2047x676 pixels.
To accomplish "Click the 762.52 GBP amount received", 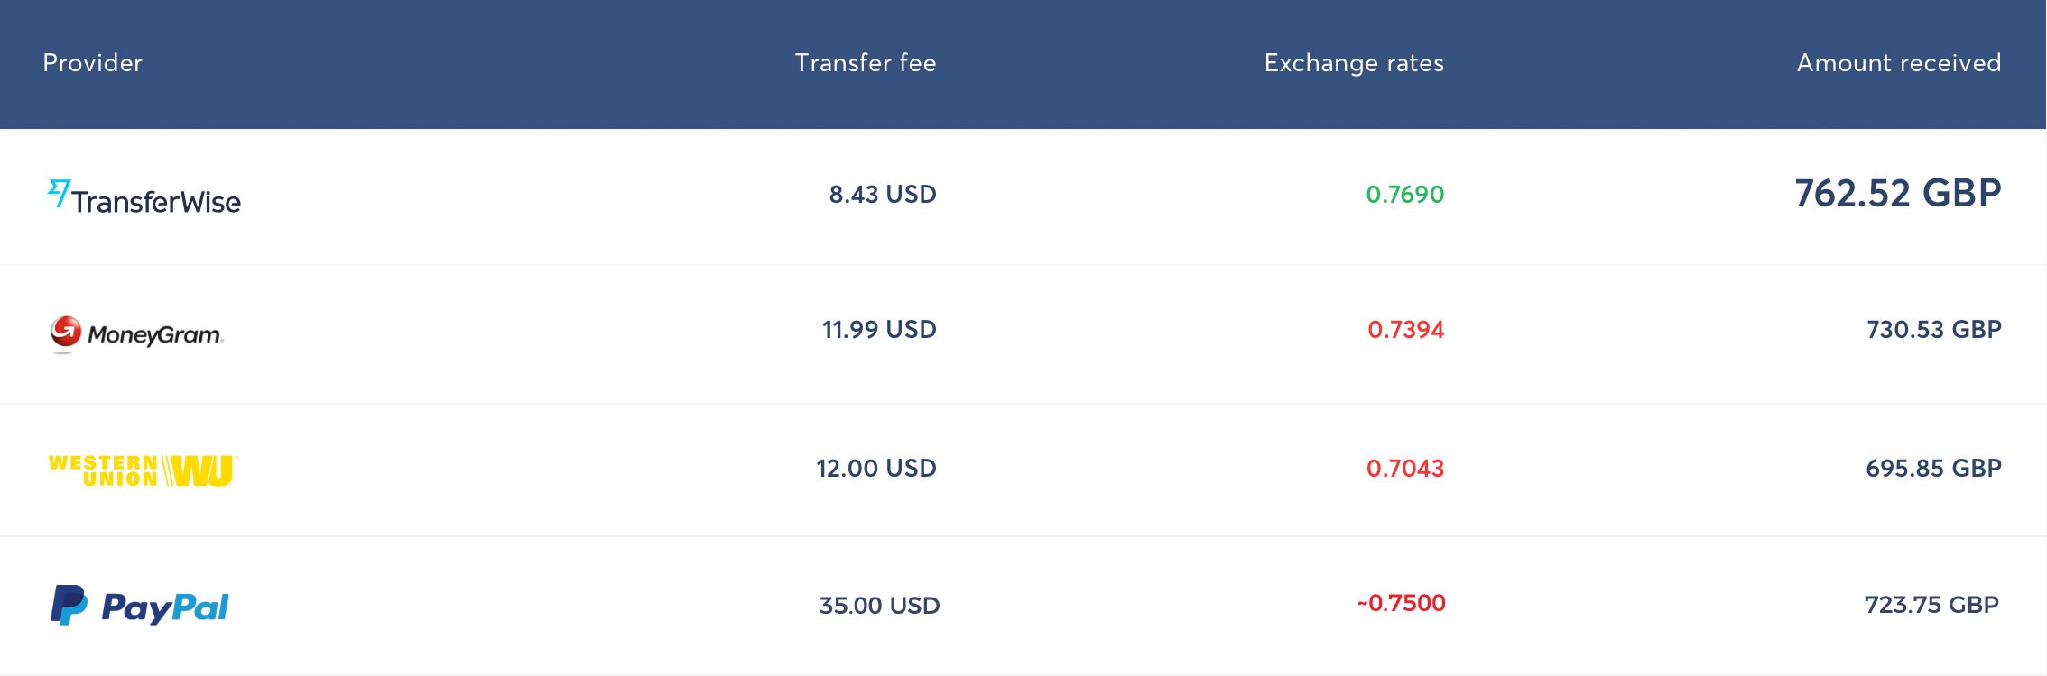I will [1897, 194].
